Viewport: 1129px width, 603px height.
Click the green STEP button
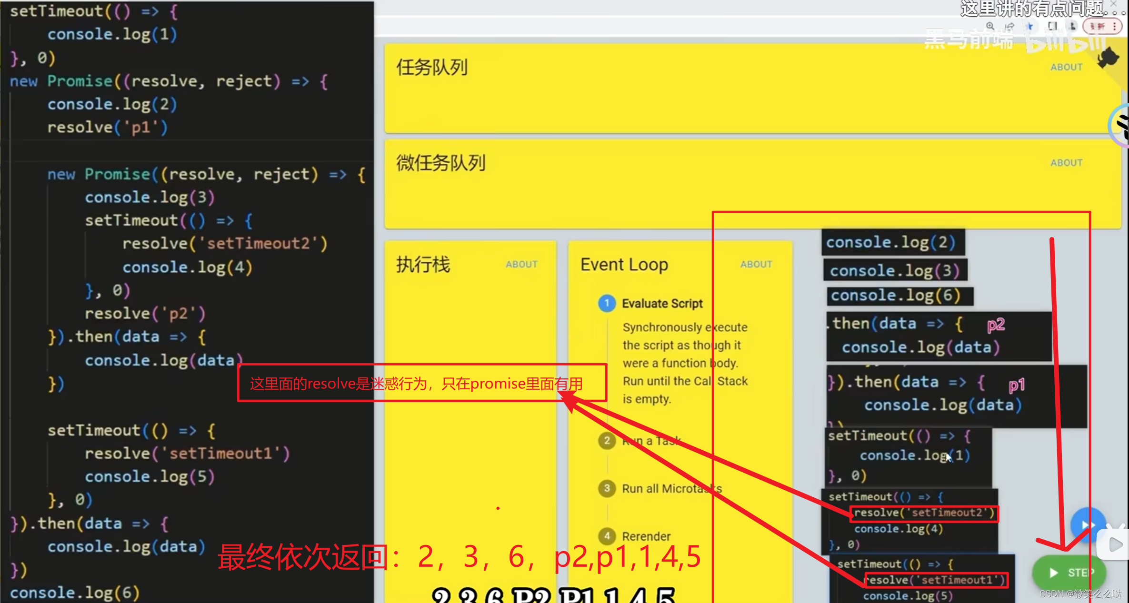(1069, 572)
